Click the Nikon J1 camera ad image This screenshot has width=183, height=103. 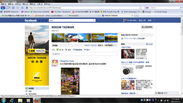tap(128, 70)
